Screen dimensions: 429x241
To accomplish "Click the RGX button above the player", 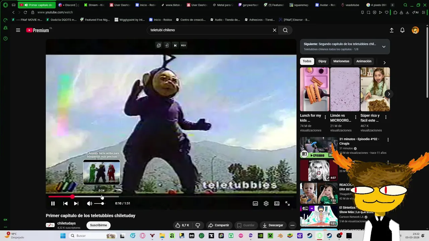I will [183, 46].
